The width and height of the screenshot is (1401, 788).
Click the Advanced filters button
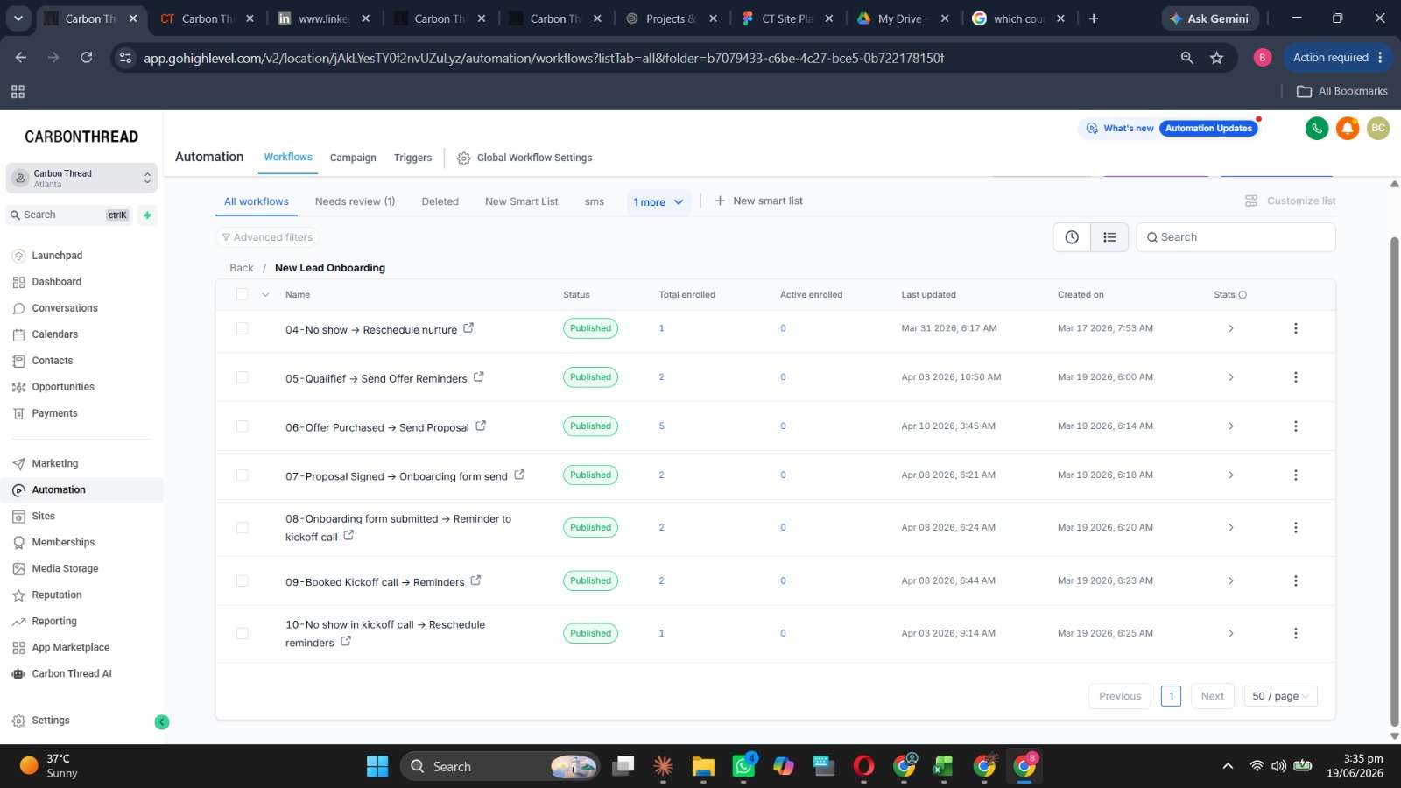267,237
